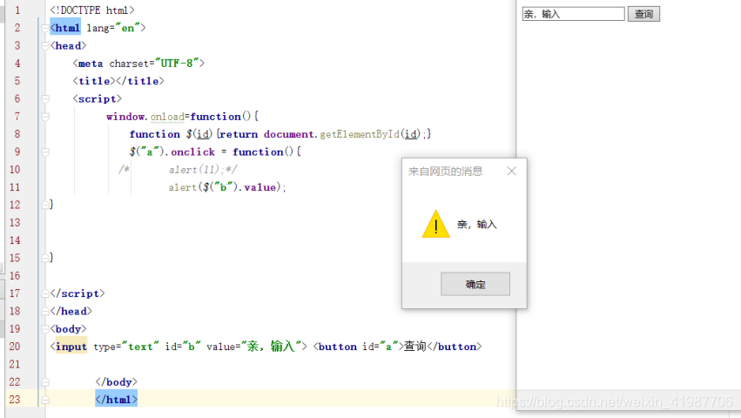The image size is (741, 418).
Task: Click the 查询 button in the browser preview
Action: (643, 14)
